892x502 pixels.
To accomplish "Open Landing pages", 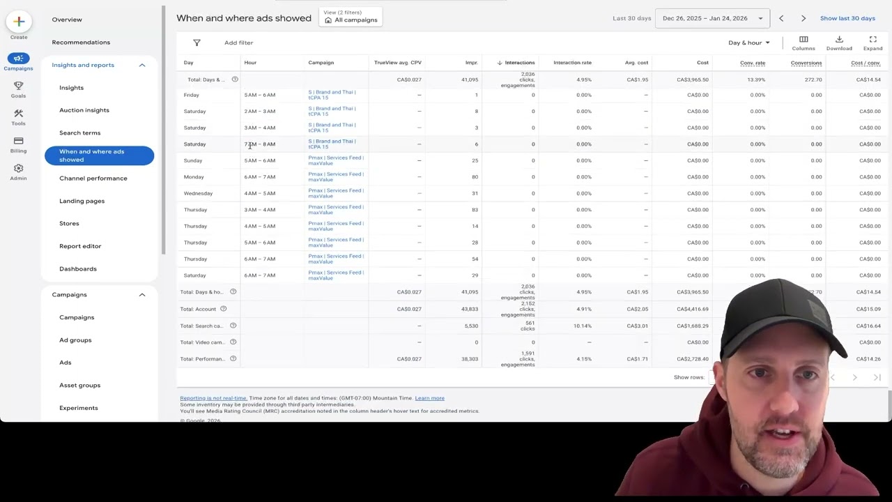I will (x=82, y=201).
